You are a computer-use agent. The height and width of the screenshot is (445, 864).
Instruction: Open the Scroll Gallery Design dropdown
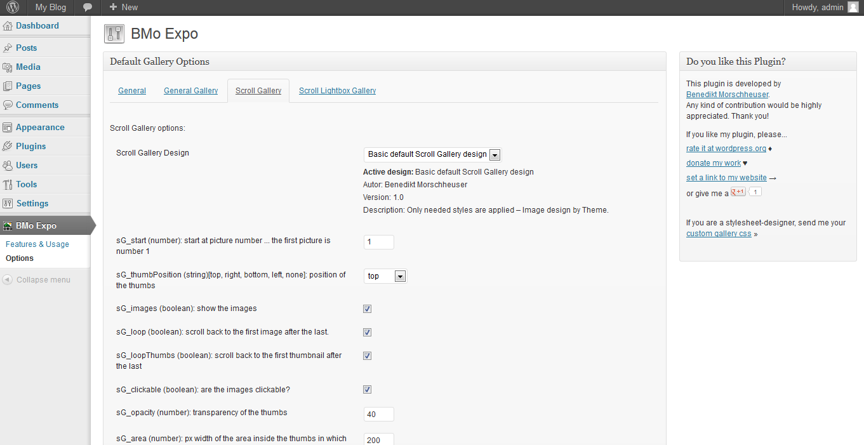(433, 154)
